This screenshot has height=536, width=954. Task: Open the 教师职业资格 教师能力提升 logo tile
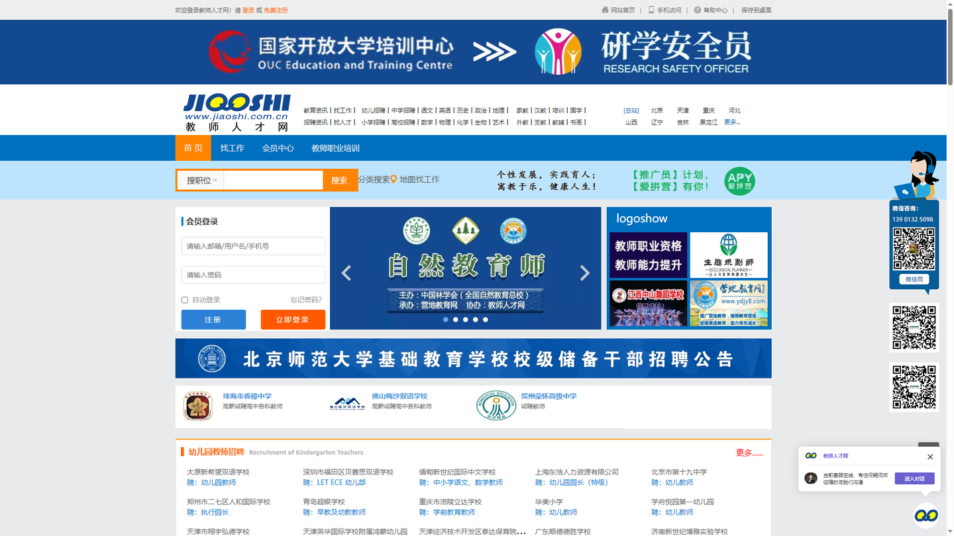(648, 255)
